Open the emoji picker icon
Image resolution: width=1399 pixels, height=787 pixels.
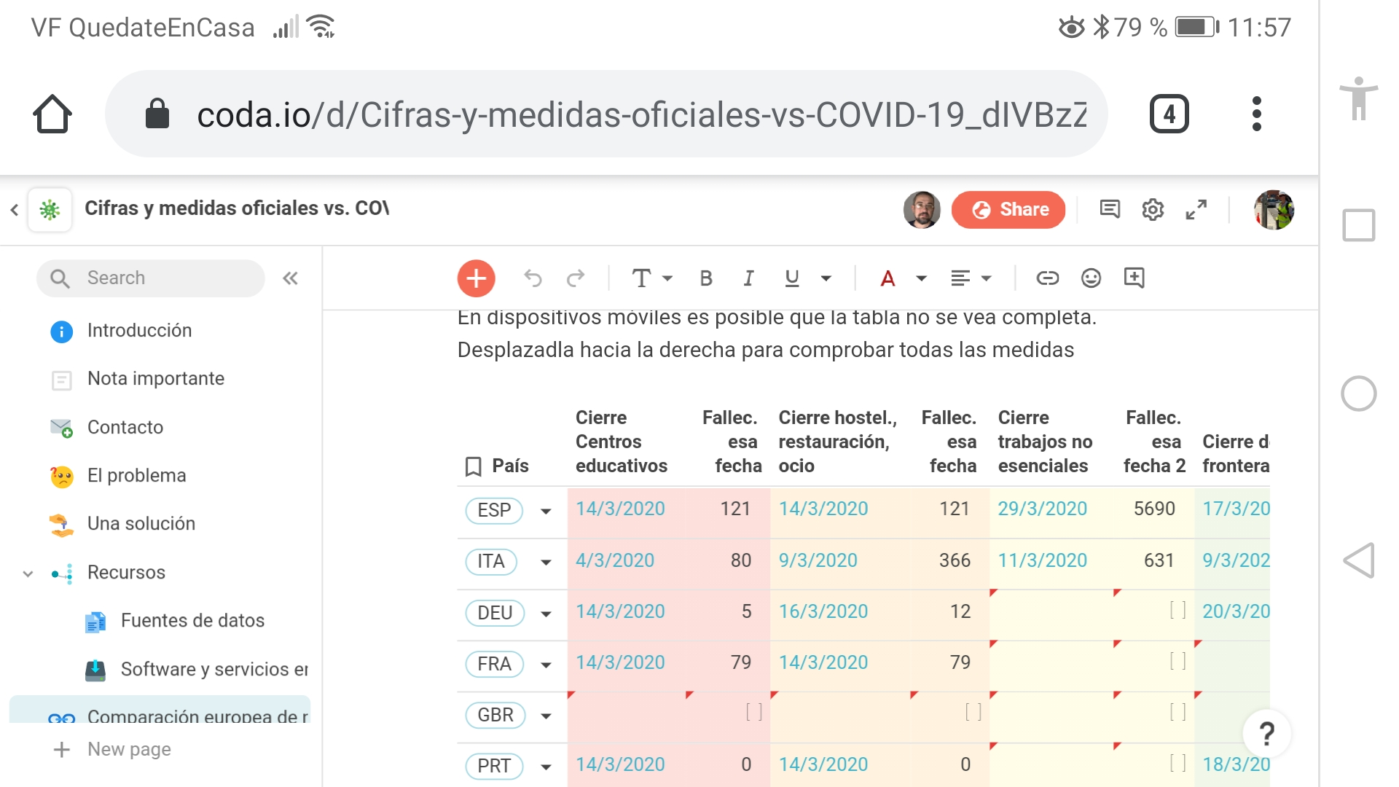pos(1091,278)
